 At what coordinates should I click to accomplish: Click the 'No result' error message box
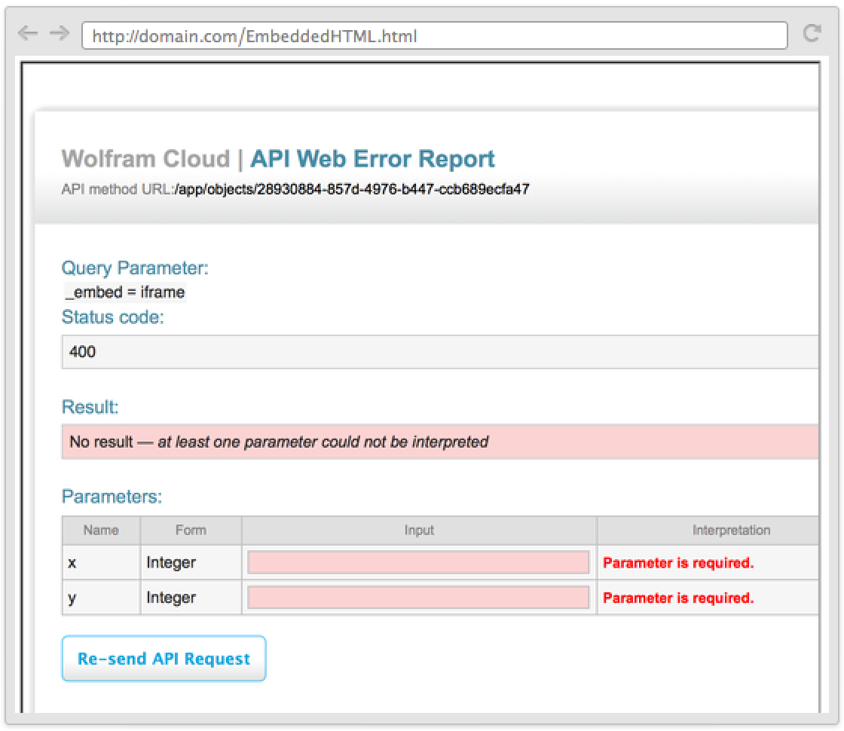[x=439, y=442]
